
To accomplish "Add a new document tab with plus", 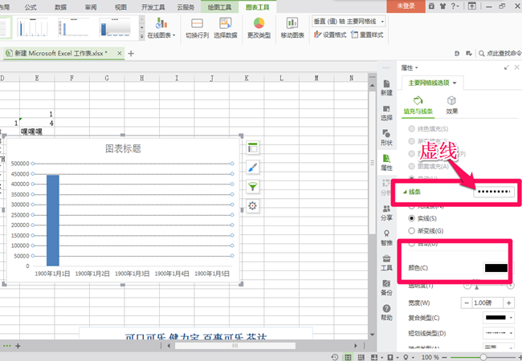I will tap(131, 54).
